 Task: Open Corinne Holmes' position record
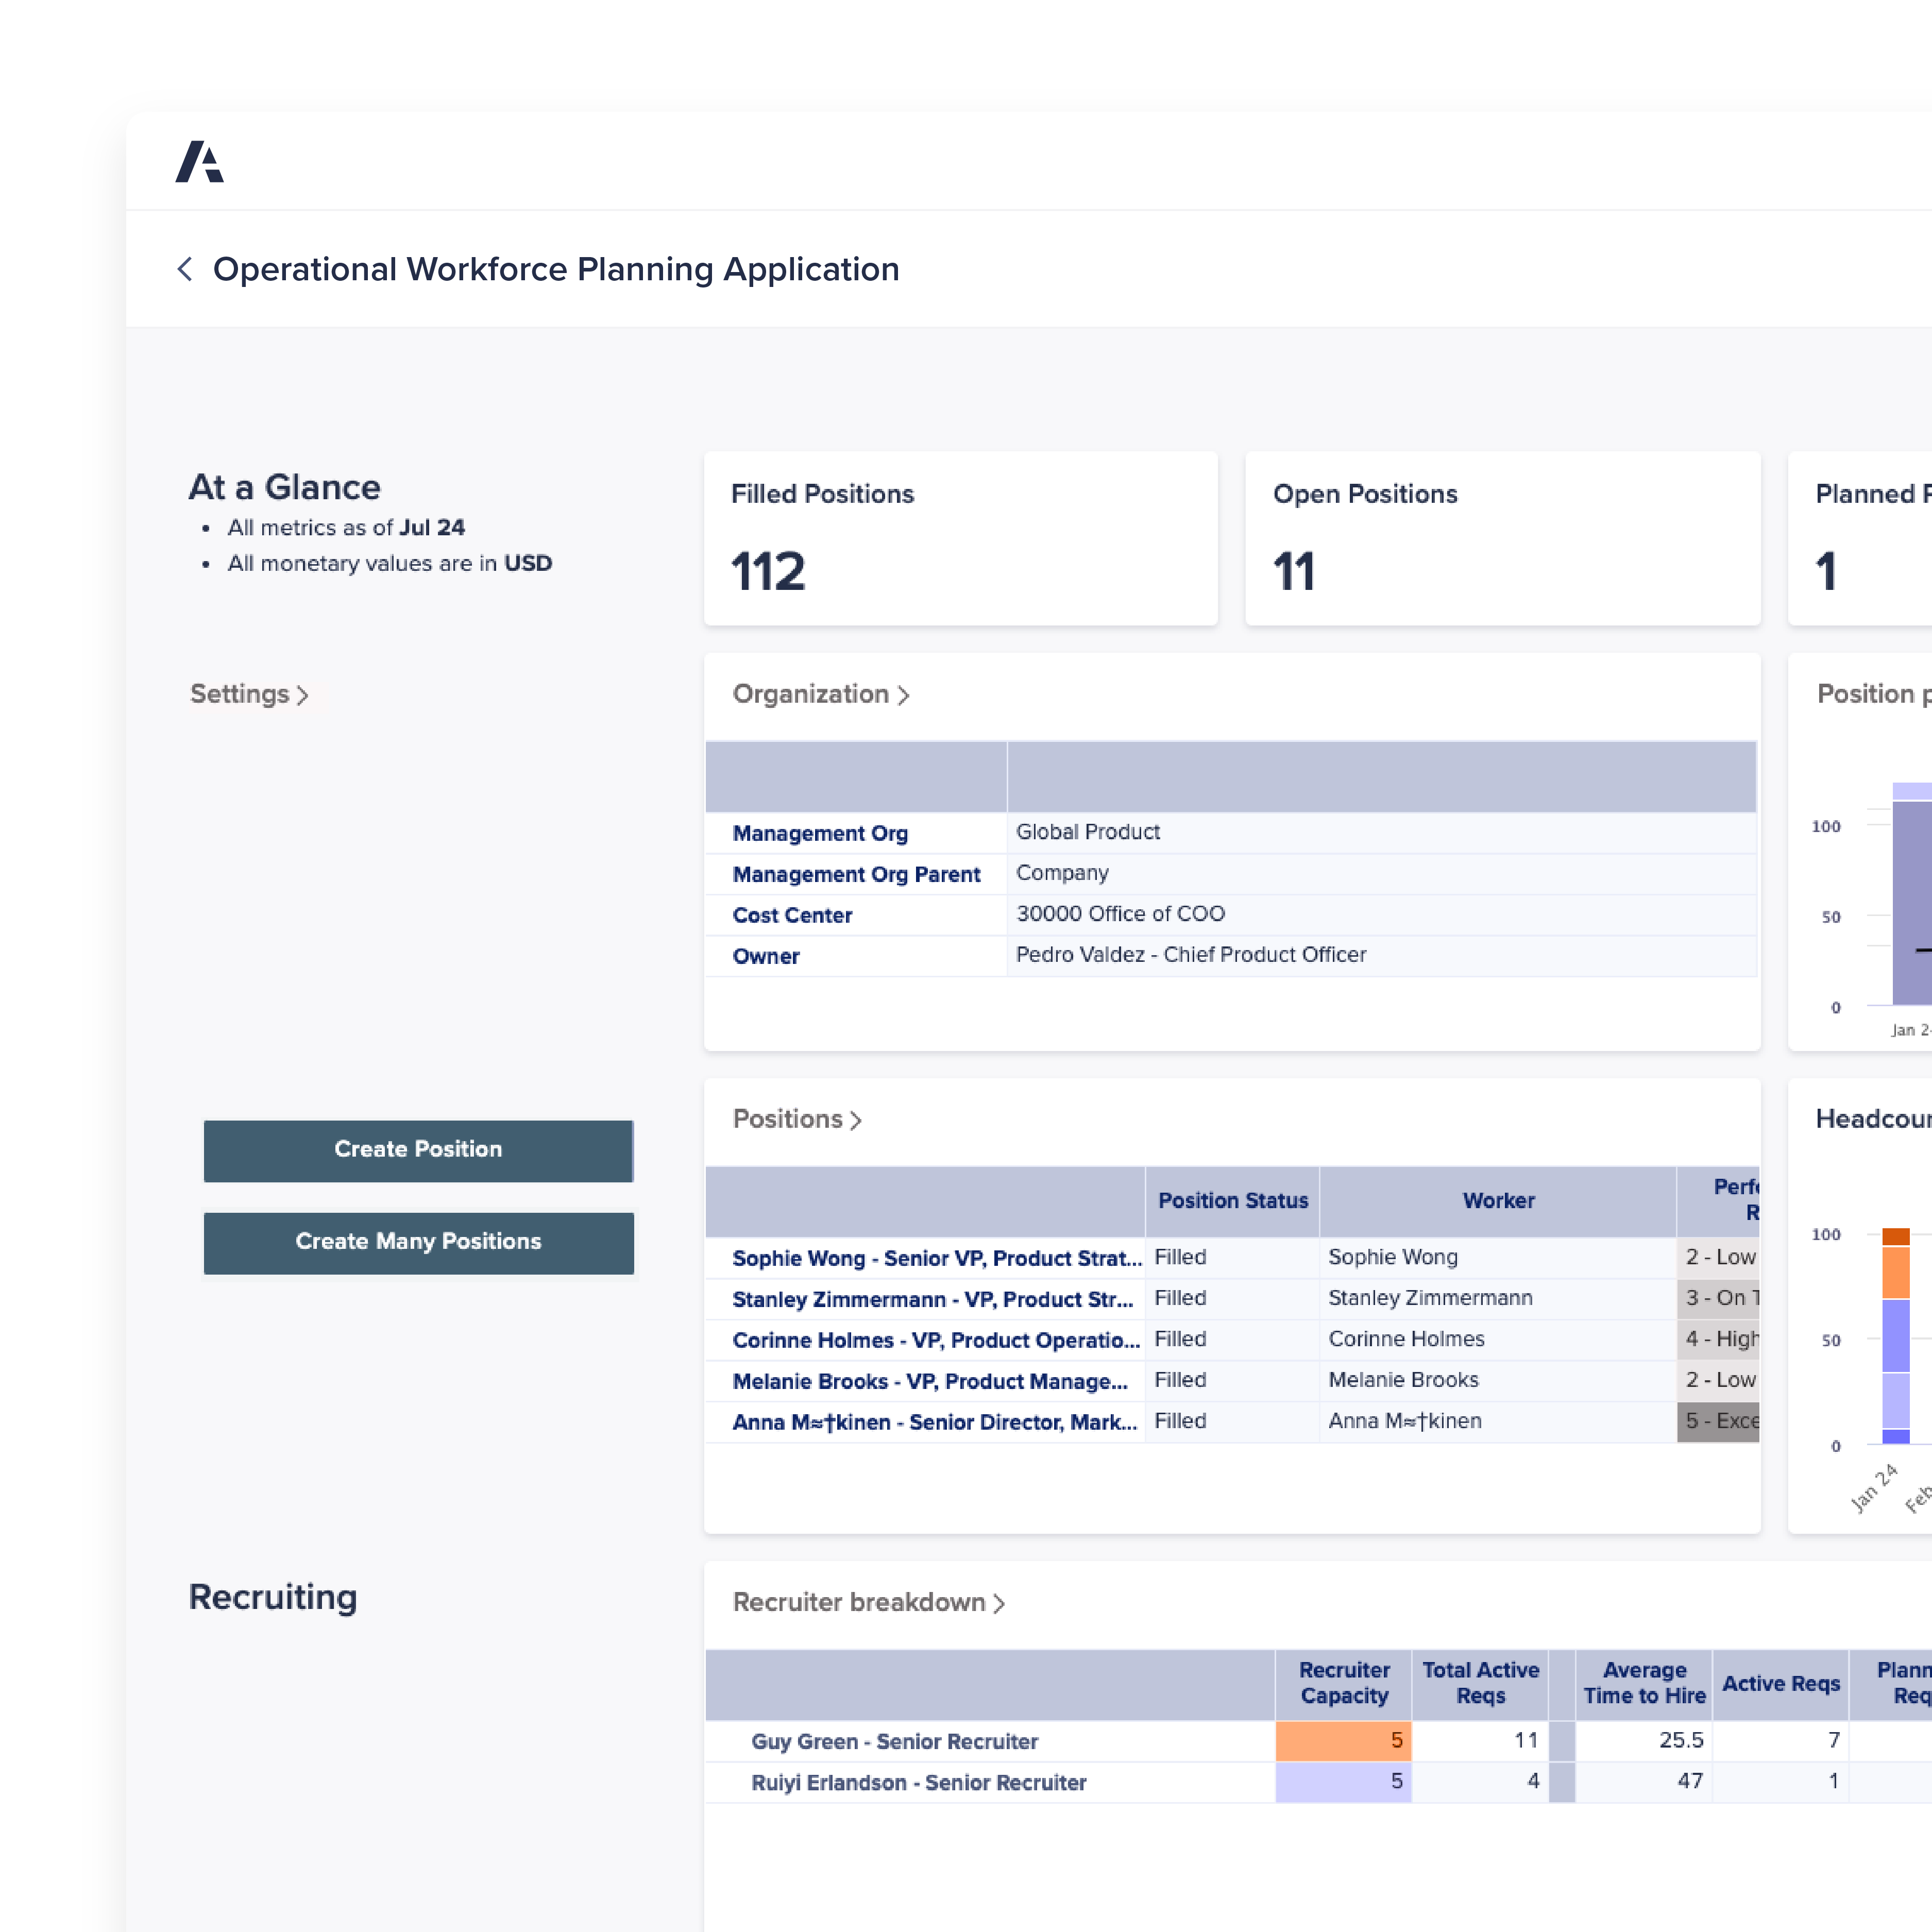point(935,1340)
